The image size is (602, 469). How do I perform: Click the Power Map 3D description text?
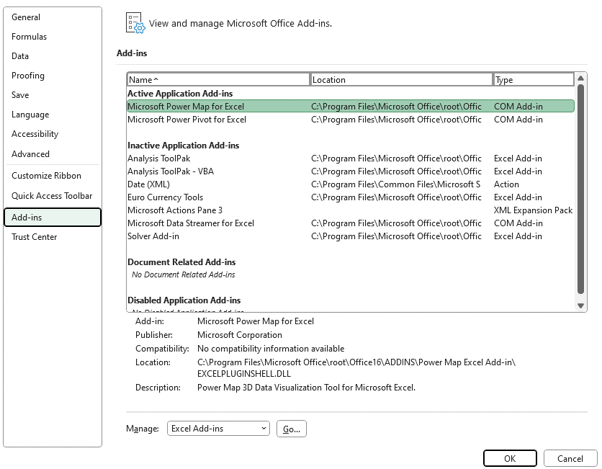click(306, 388)
